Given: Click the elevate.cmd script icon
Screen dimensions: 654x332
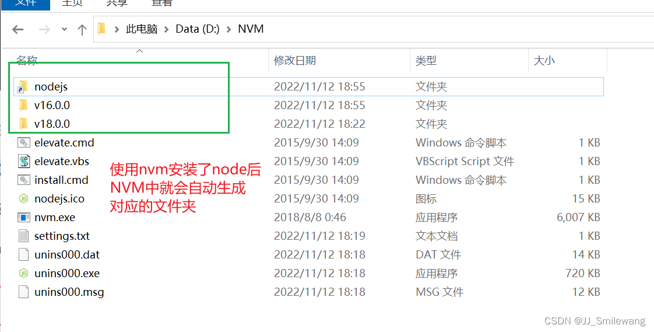Looking at the screenshot, I should (x=23, y=143).
